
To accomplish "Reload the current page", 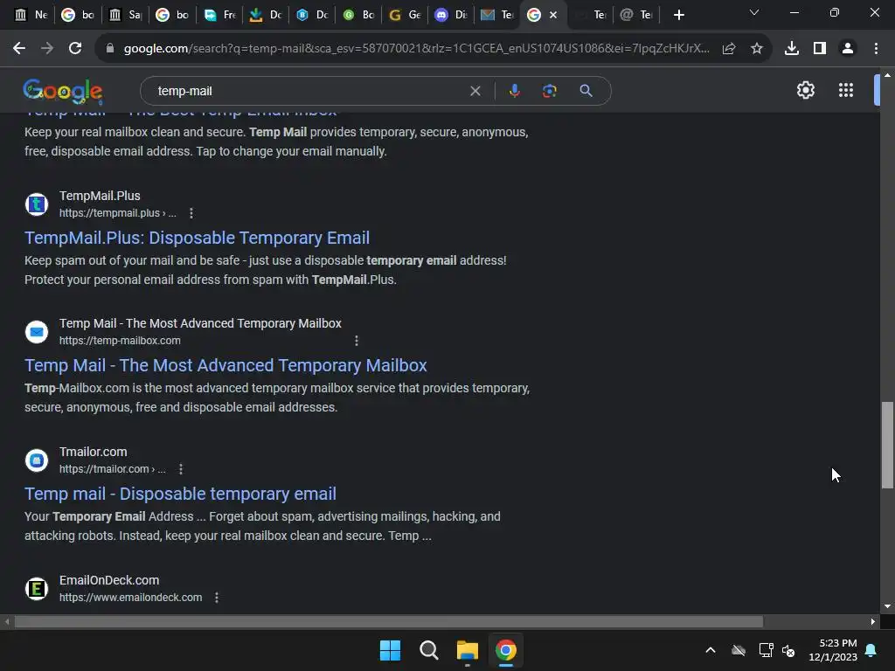I will coord(75,49).
